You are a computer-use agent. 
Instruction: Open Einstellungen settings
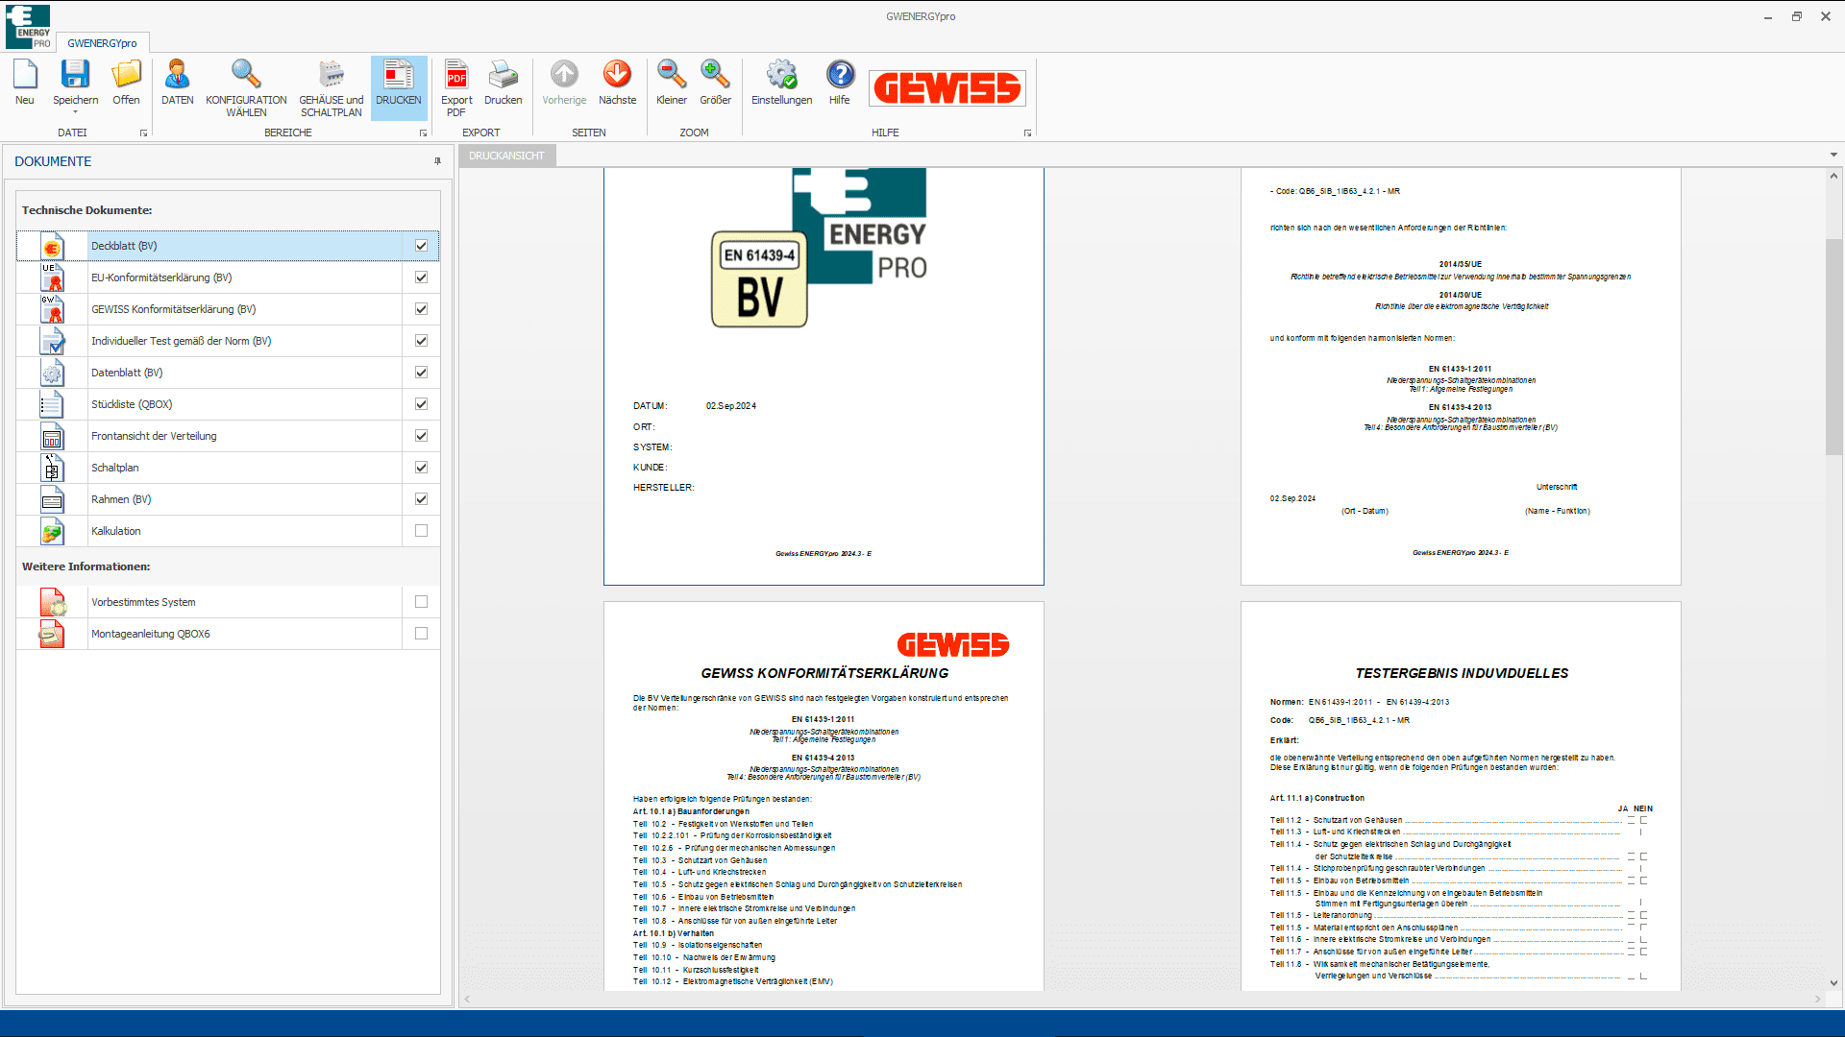781,84
